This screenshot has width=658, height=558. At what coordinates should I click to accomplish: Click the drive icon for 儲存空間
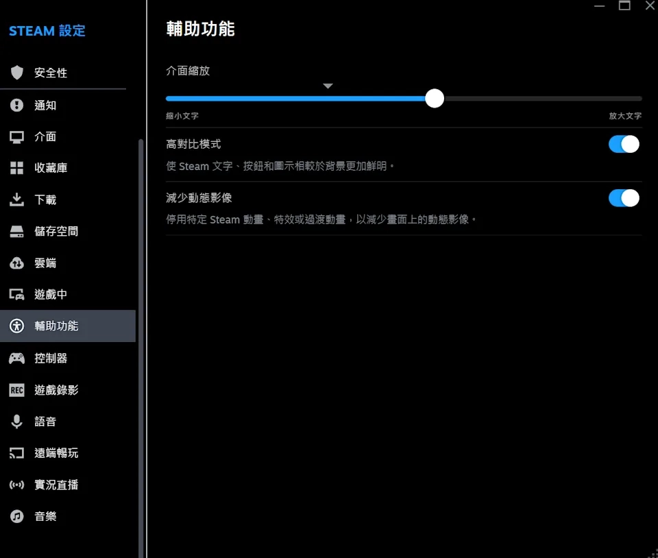tap(17, 232)
